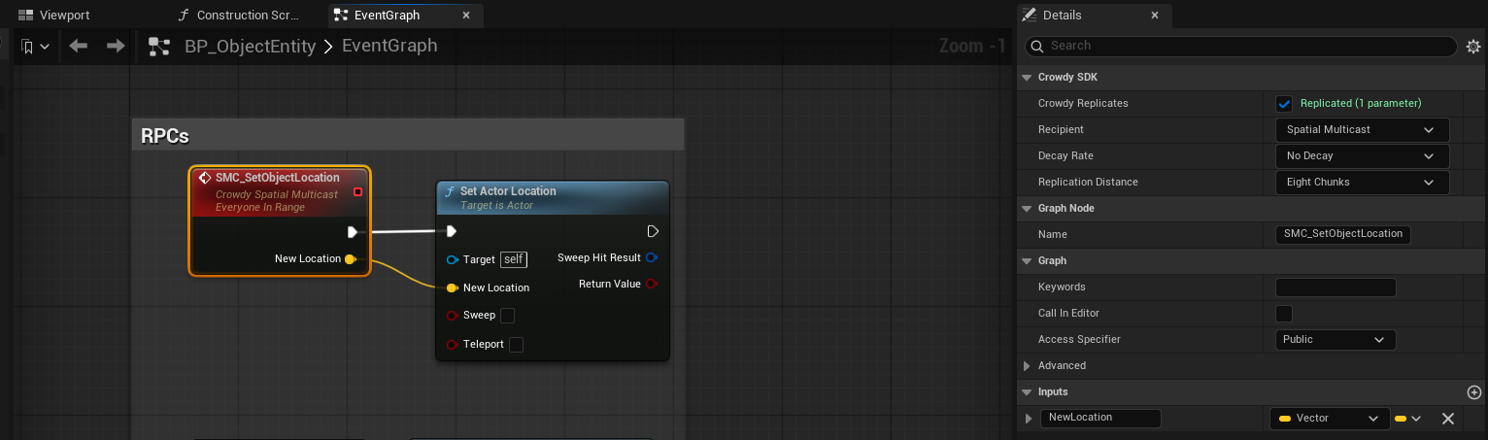1488x440 pixels.
Task: Enable the Teleport checkbox
Action: (x=516, y=345)
